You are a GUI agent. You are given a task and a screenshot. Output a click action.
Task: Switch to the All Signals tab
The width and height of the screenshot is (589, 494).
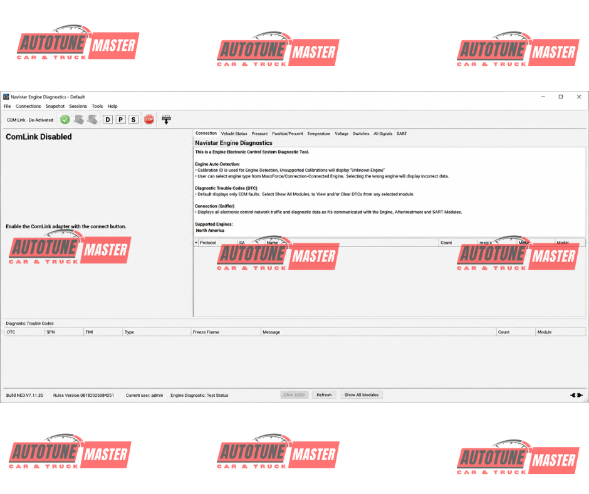(383, 134)
